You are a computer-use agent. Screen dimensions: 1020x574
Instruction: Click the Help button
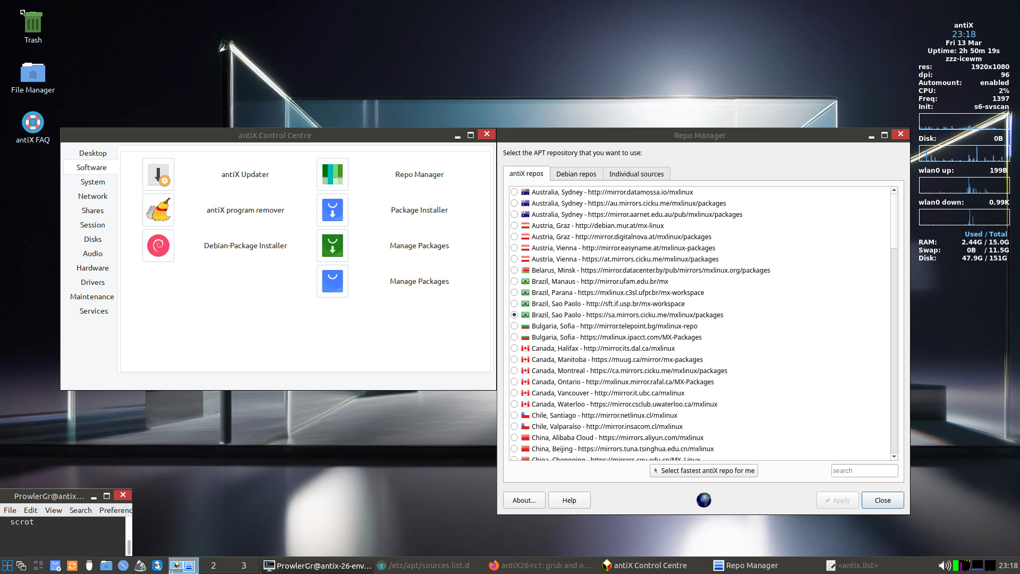(569, 500)
